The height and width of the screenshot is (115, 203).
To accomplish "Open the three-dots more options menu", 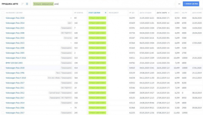I will coord(179,4).
